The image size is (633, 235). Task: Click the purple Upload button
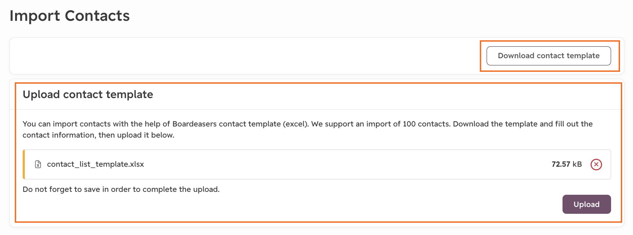tap(586, 204)
